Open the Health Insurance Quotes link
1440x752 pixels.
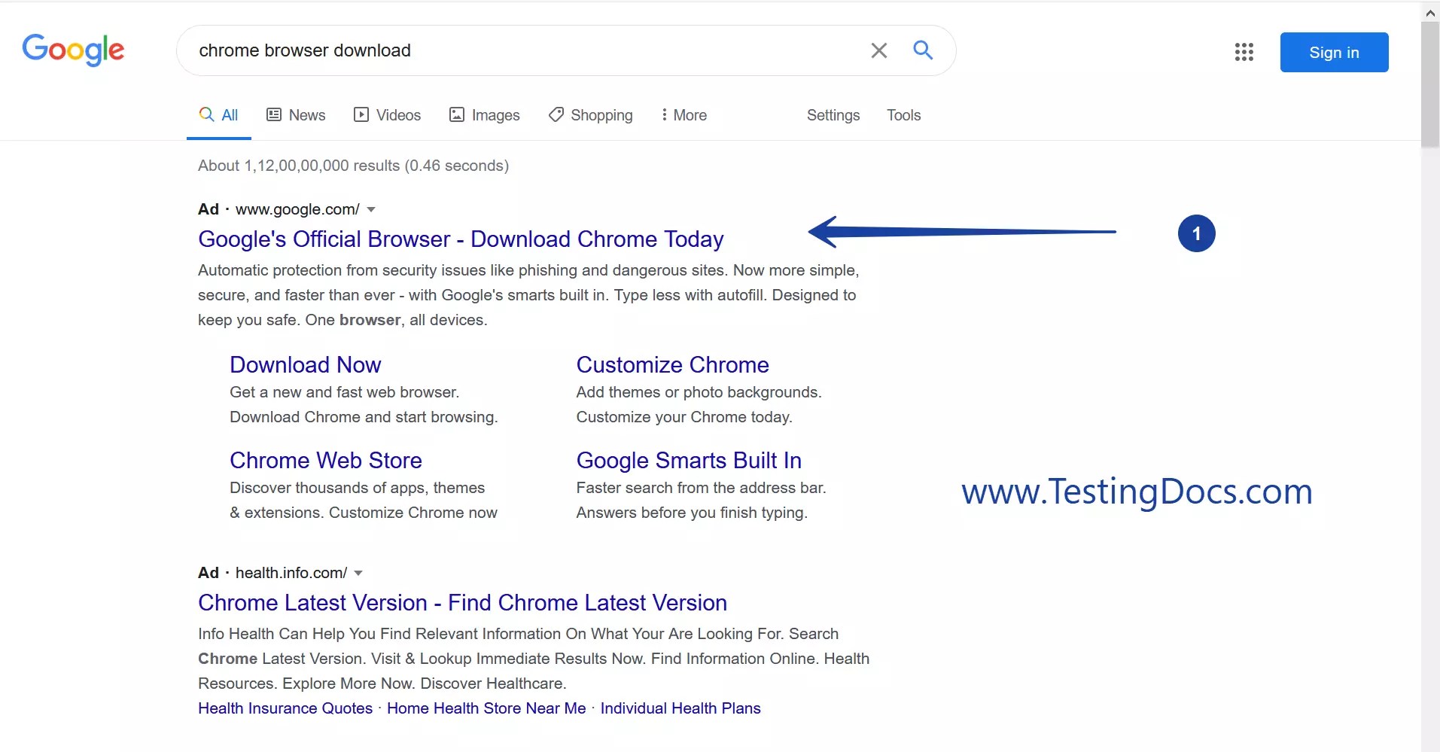285,708
